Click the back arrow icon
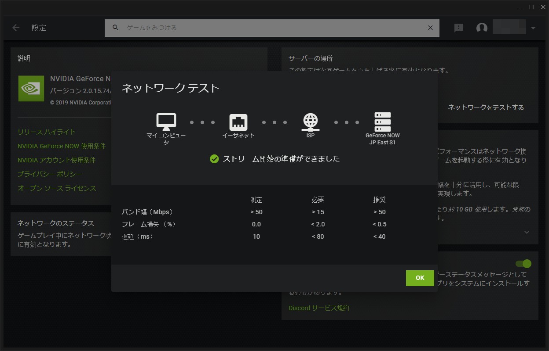This screenshot has width=549, height=351. point(16,28)
